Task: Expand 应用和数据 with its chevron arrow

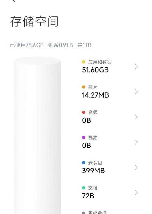Action: click(x=136, y=67)
